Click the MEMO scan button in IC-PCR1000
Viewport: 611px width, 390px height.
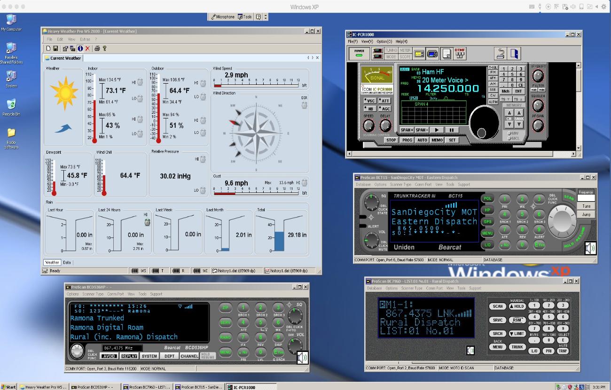(x=437, y=140)
